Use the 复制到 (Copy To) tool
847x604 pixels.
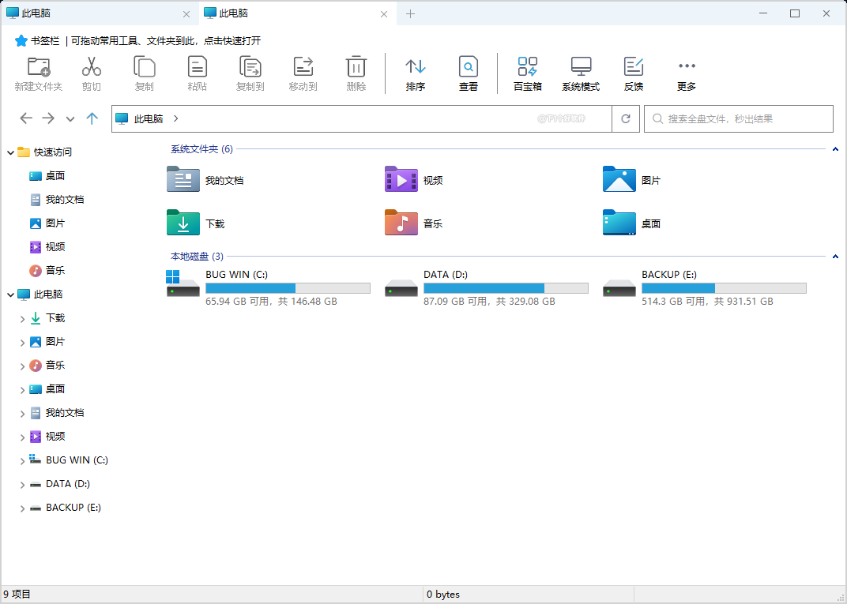pyautogui.click(x=250, y=73)
